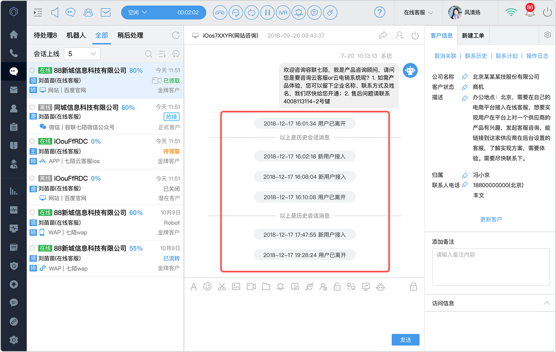The height and width of the screenshot is (352, 556).
Task: Select radio button for 同城信息科技有限公司
Action: click(x=32, y=107)
